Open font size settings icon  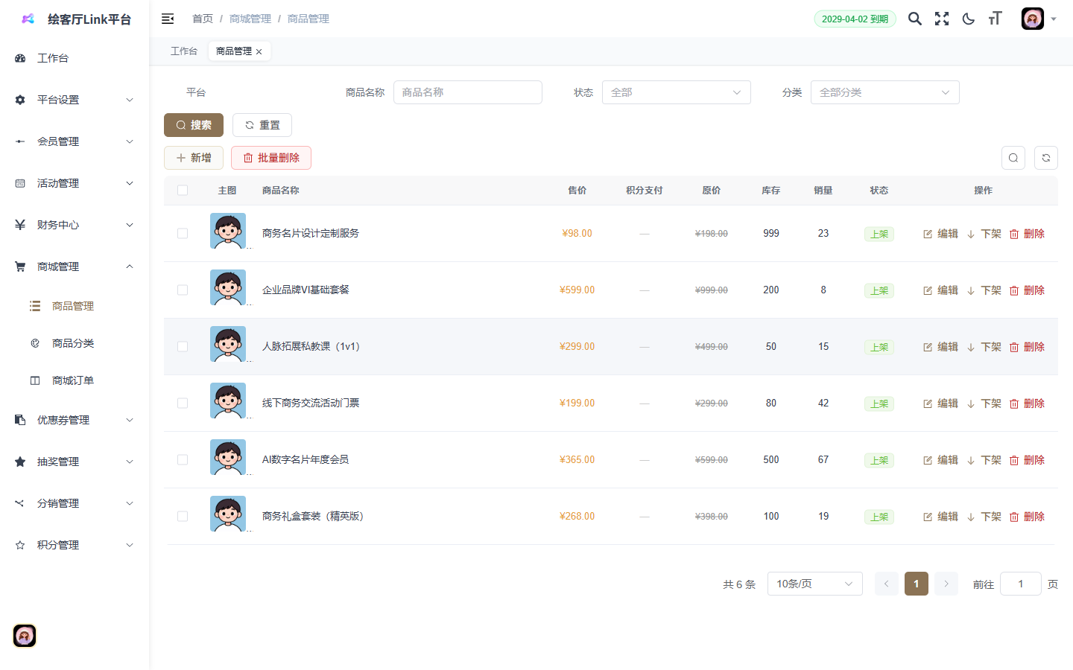995,18
